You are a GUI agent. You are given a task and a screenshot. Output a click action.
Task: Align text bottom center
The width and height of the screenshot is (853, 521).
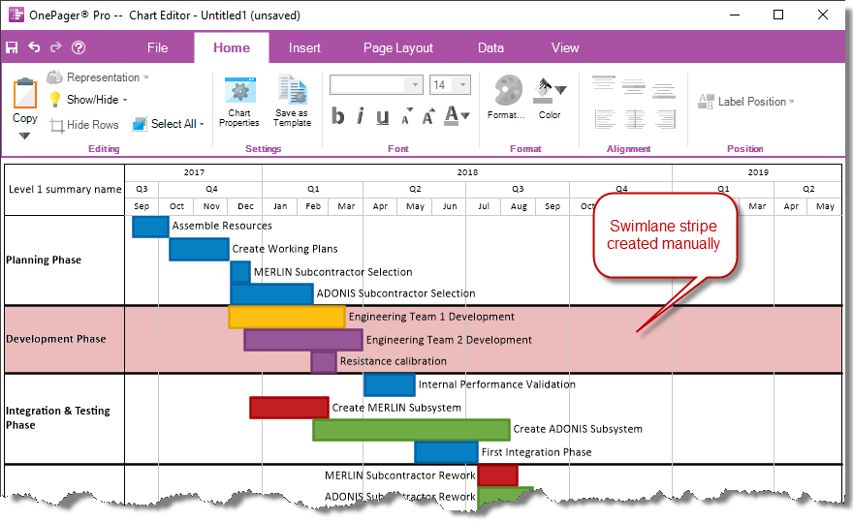[664, 91]
